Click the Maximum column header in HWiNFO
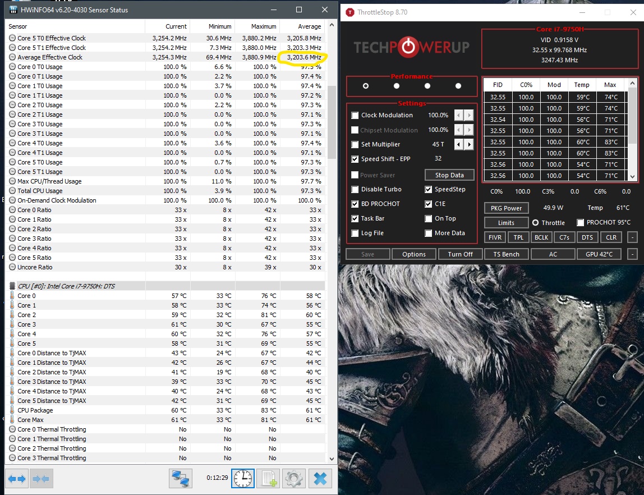 tap(257, 26)
